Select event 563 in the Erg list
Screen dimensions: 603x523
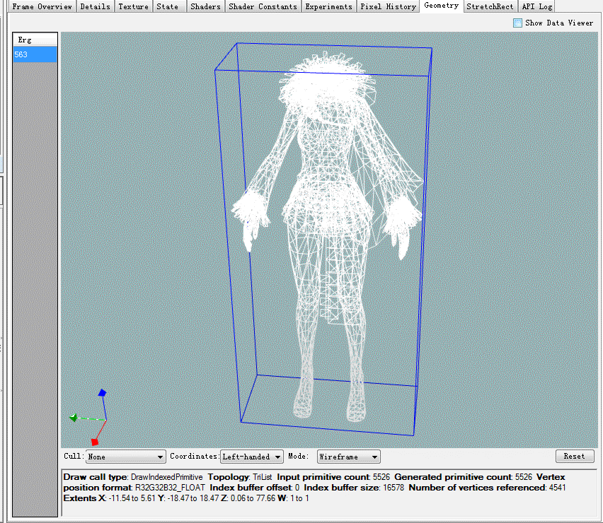click(35, 54)
